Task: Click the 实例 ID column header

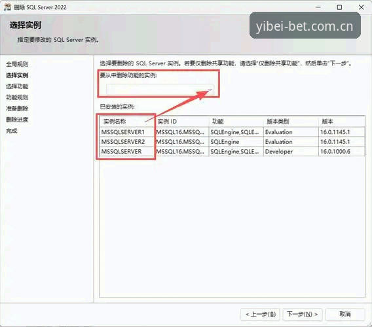Action: tap(182, 122)
